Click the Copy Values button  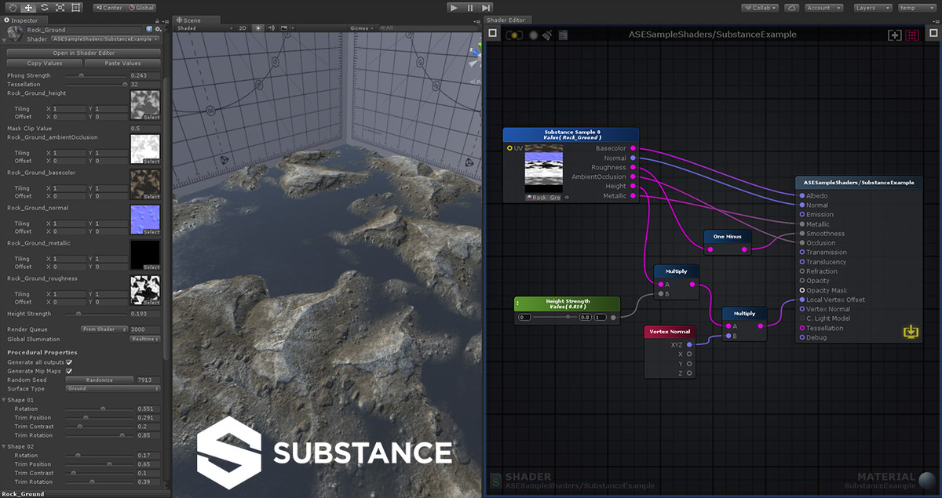[45, 63]
